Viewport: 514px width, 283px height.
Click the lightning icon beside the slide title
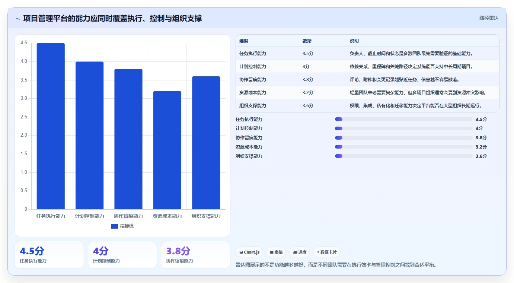pyautogui.click(x=18, y=19)
